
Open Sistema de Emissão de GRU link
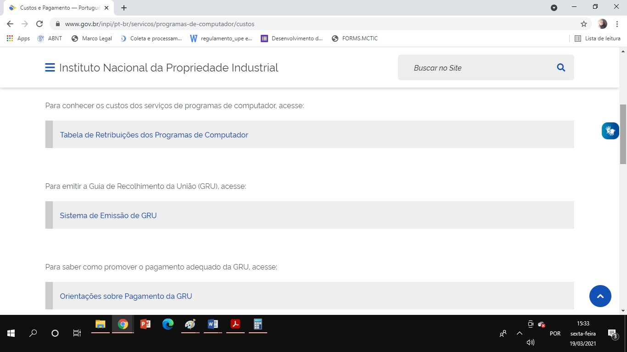108,215
